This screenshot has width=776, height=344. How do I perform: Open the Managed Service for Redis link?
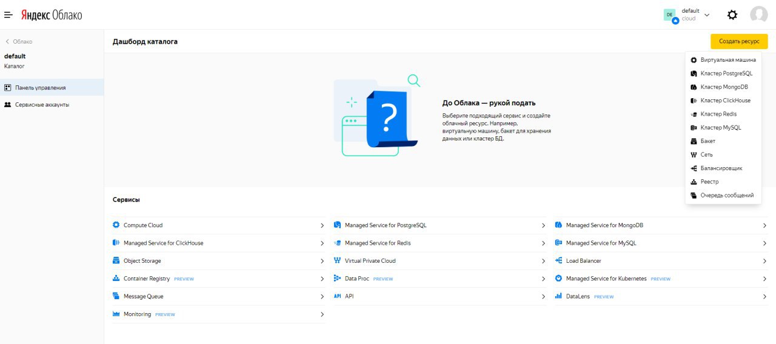point(378,243)
